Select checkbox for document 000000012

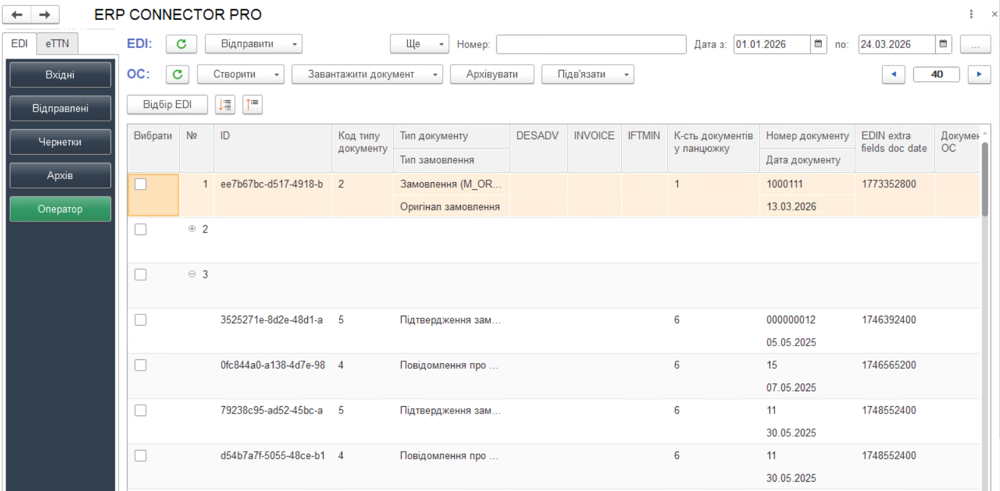coord(141,320)
